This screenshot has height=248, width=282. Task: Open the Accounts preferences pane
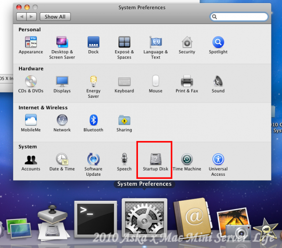click(31, 162)
